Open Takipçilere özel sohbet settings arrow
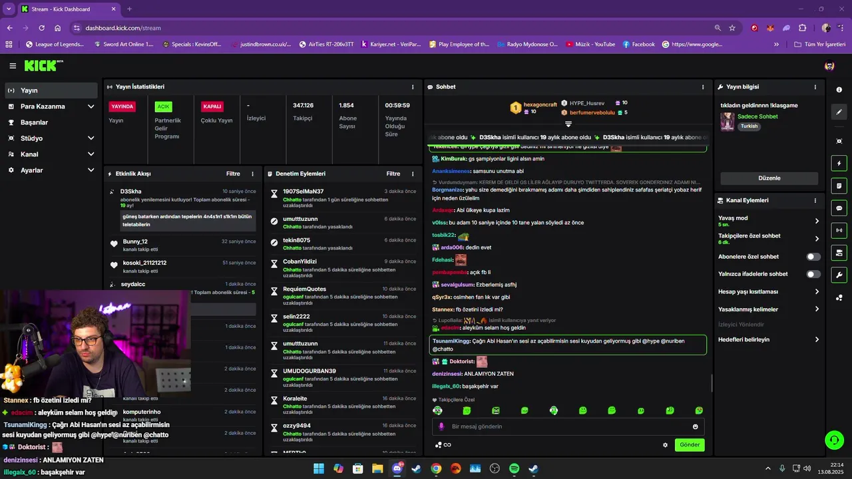852x479 pixels. pyautogui.click(x=817, y=239)
